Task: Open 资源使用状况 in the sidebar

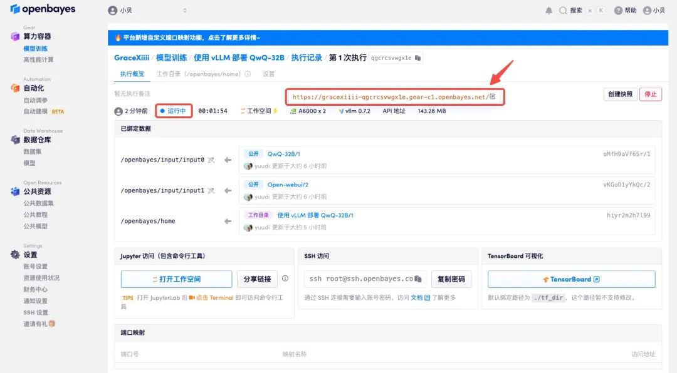Action: point(41,278)
